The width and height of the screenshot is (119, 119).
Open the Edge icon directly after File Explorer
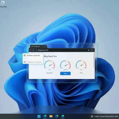click(57, 116)
